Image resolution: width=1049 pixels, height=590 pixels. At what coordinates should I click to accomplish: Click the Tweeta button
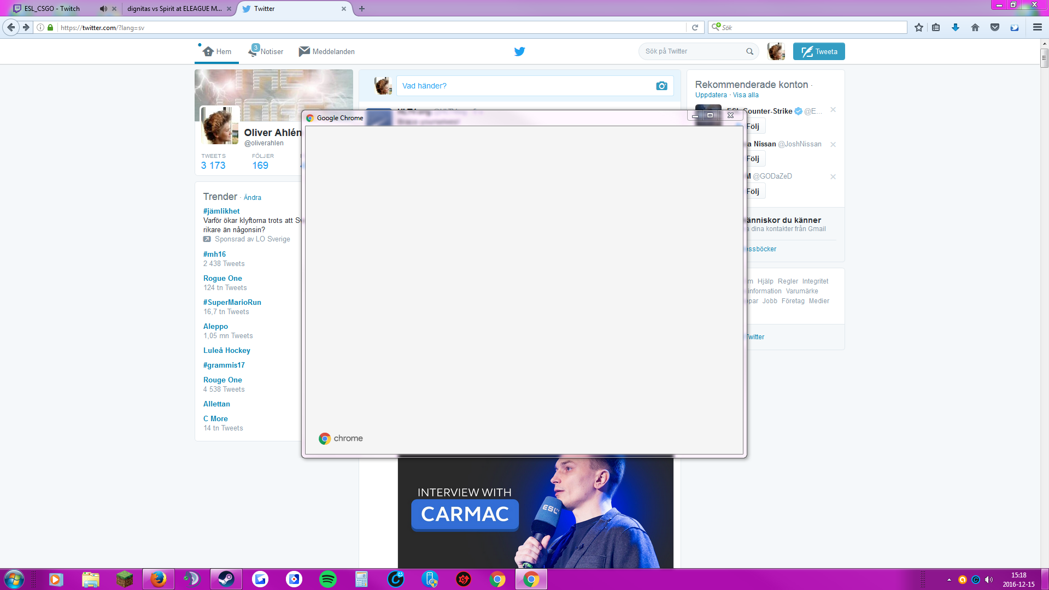click(x=819, y=51)
